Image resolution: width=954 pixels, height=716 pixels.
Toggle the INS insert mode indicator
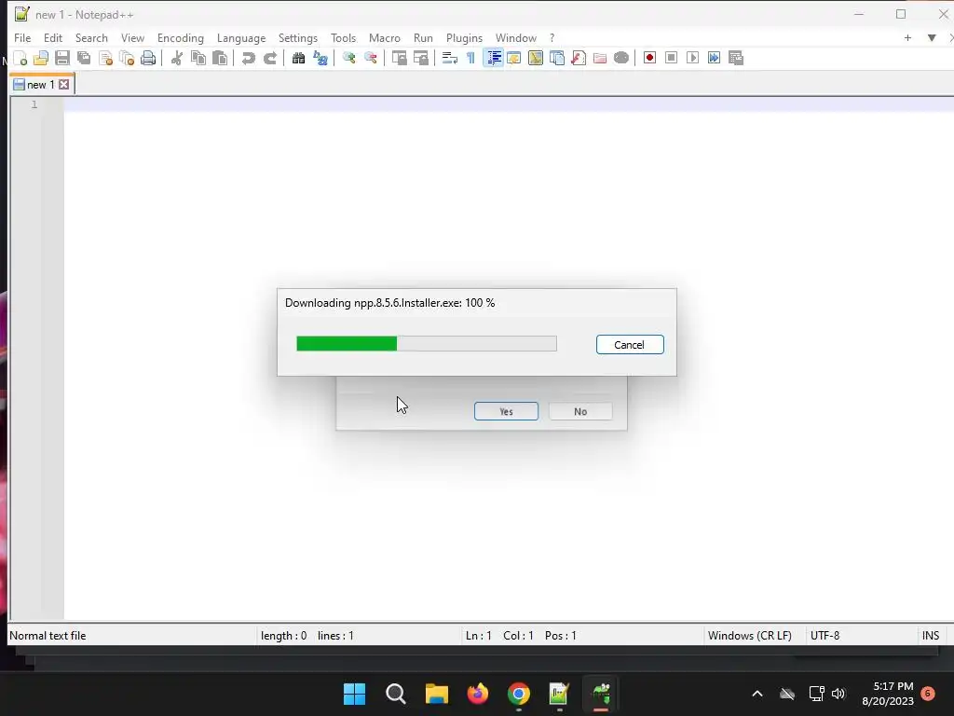tap(931, 636)
